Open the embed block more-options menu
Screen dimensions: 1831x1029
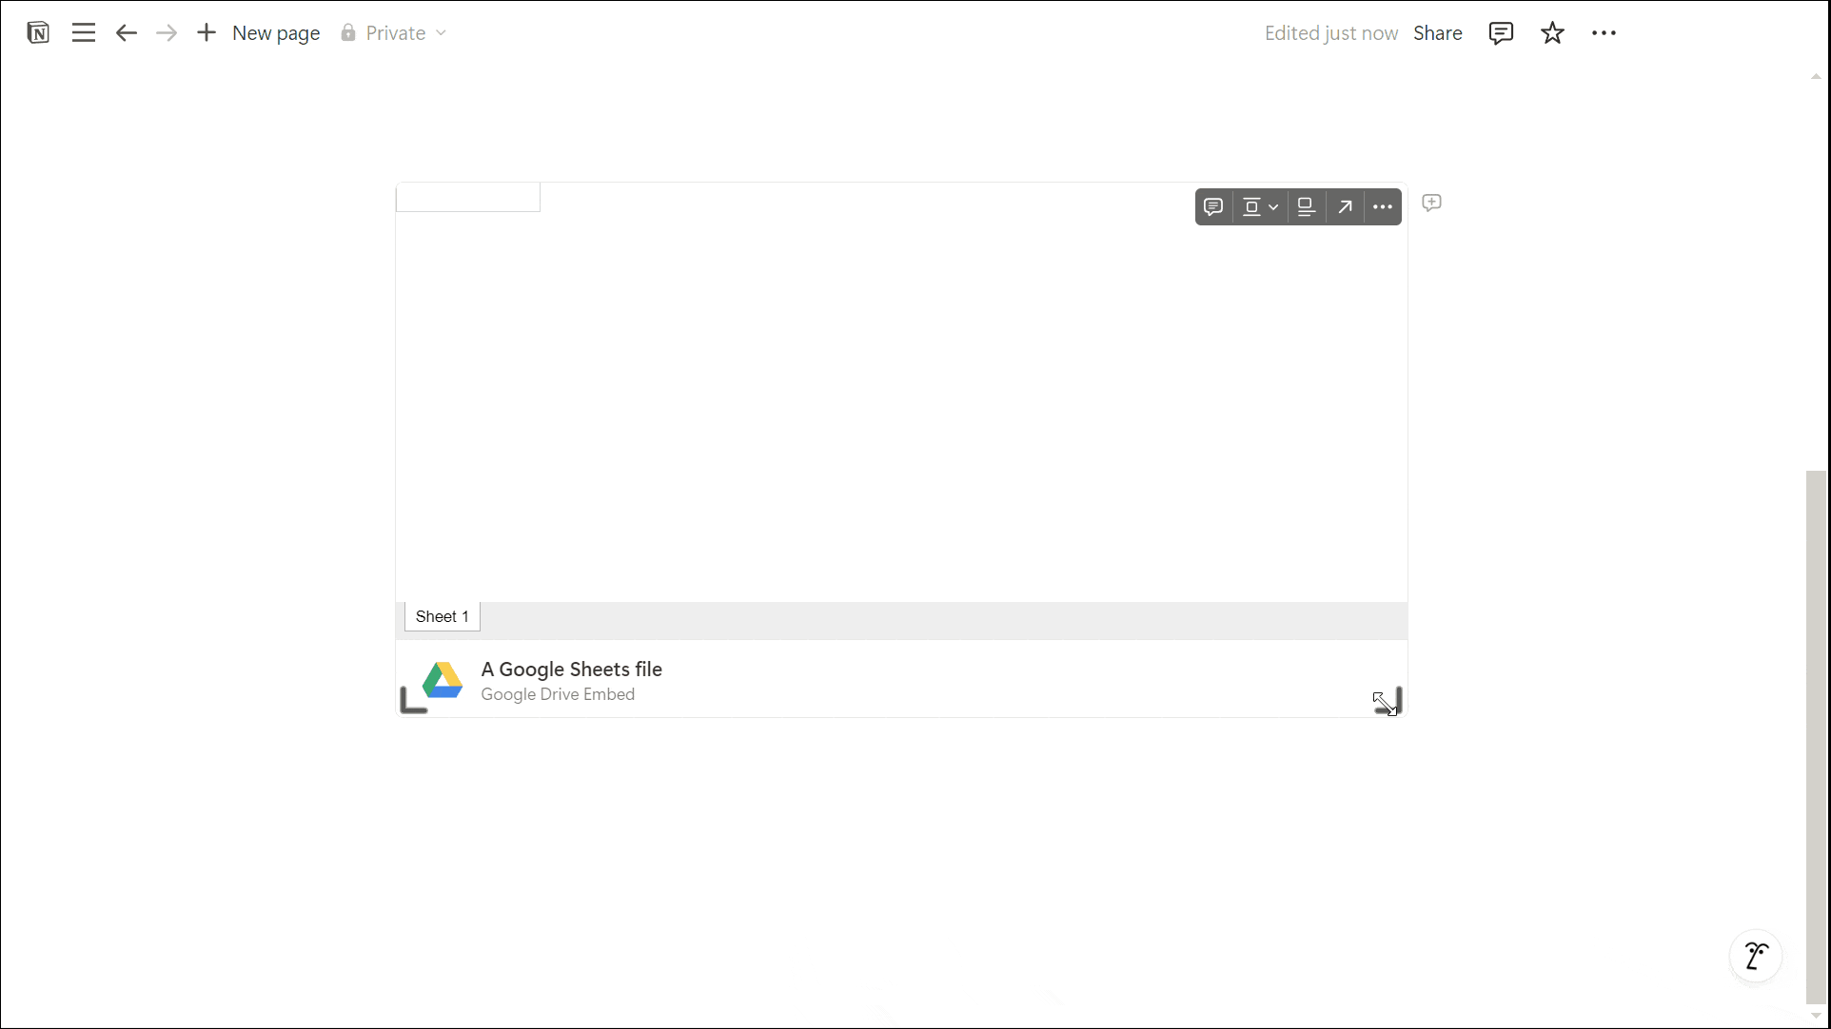(x=1383, y=206)
